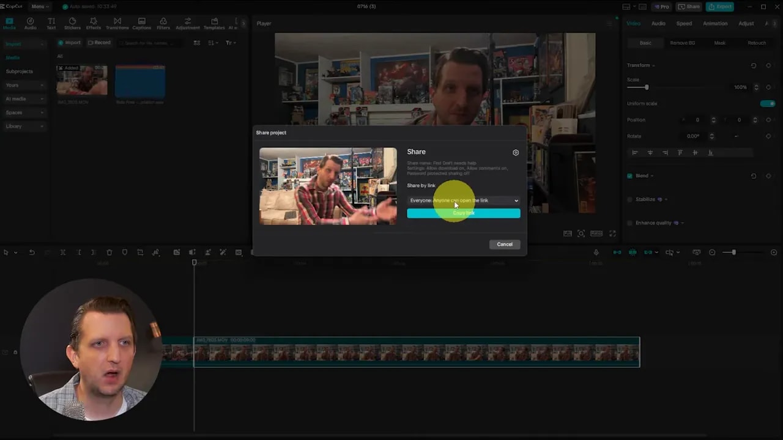Open the Filters panel

pyautogui.click(x=163, y=24)
